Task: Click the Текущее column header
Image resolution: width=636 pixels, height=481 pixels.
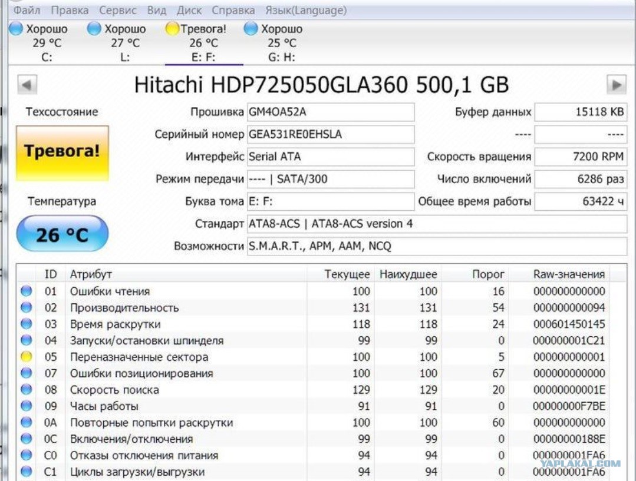Action: (x=341, y=274)
